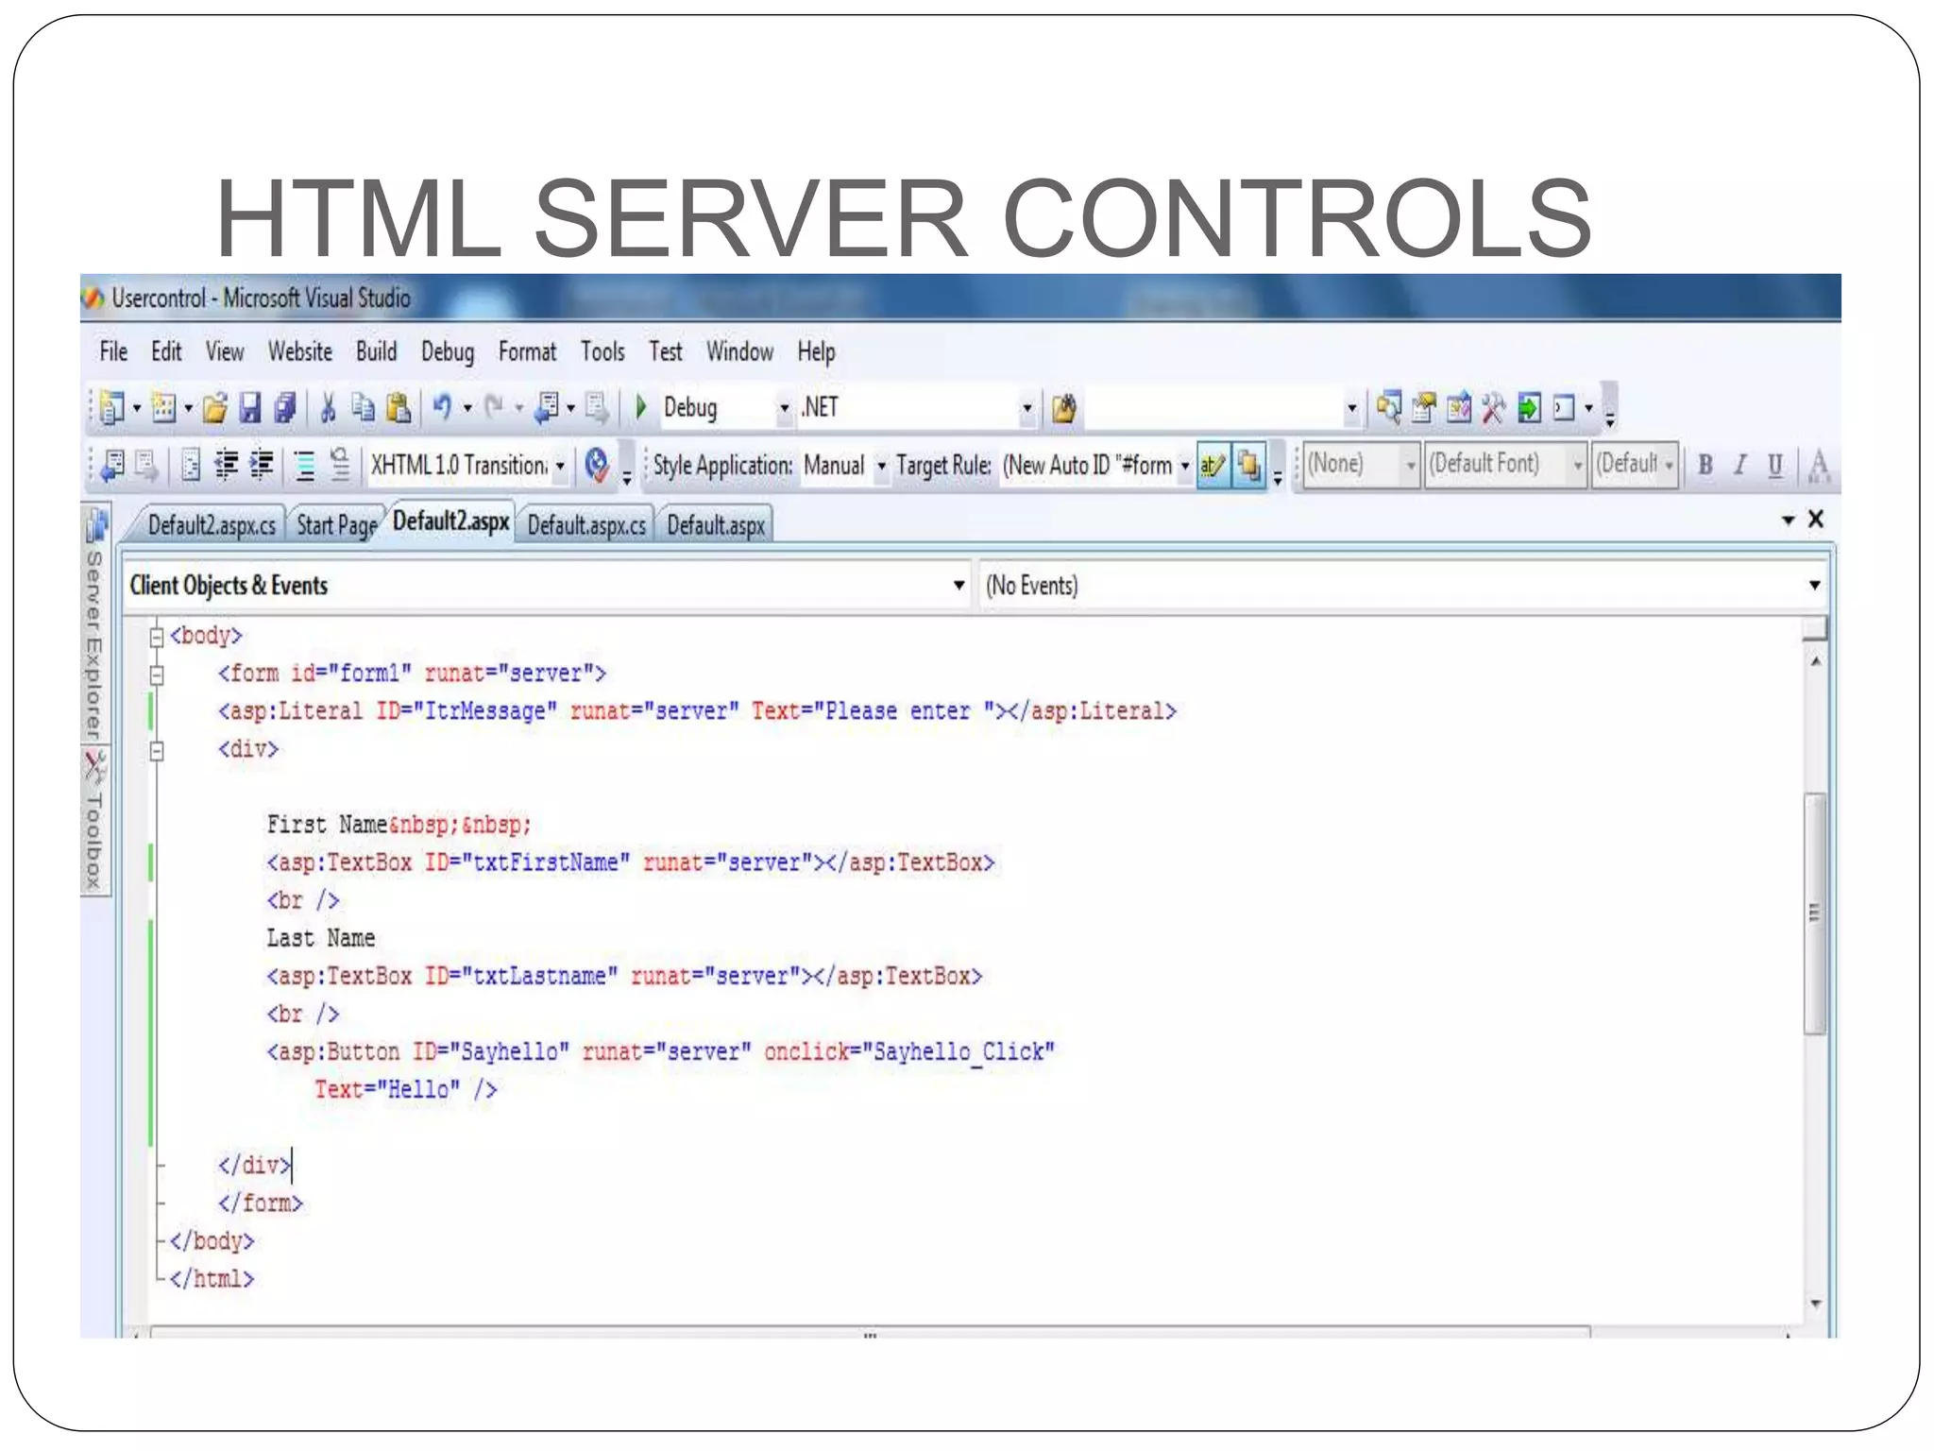
Task: Click the Paste clipboard icon
Action: tap(399, 408)
